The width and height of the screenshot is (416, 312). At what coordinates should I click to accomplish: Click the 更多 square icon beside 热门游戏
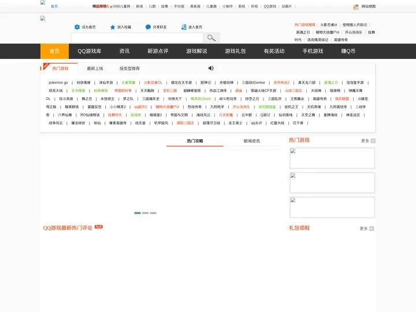(x=373, y=140)
